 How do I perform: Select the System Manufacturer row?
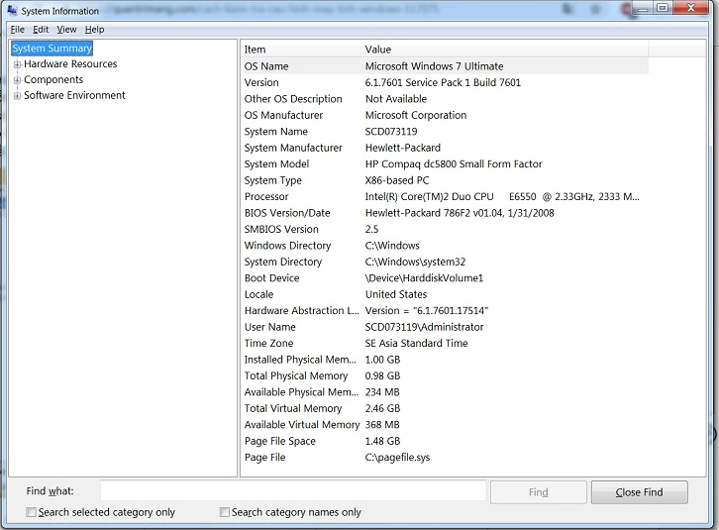(445, 148)
